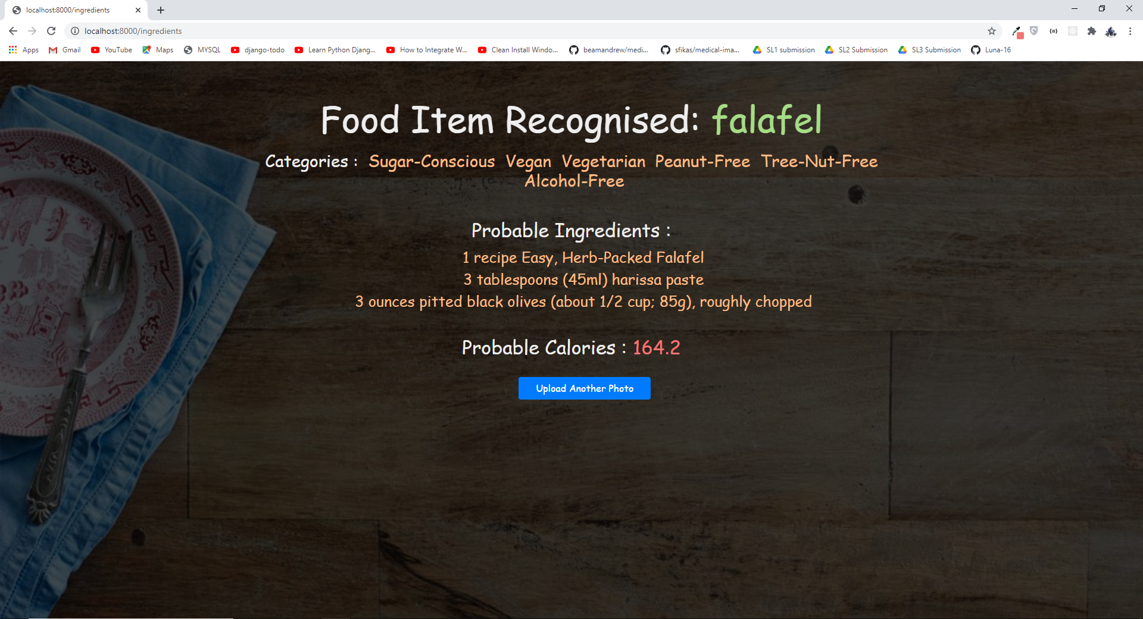This screenshot has height=619, width=1143.
Task: Open the MYSQL bookmark
Action: click(x=202, y=50)
